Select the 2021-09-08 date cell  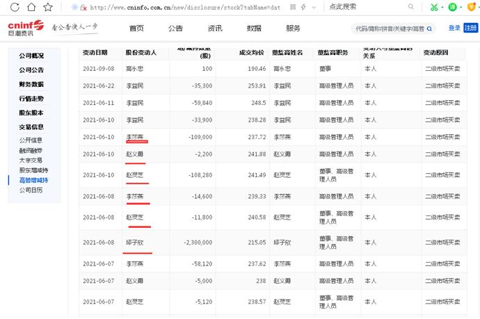click(x=99, y=69)
